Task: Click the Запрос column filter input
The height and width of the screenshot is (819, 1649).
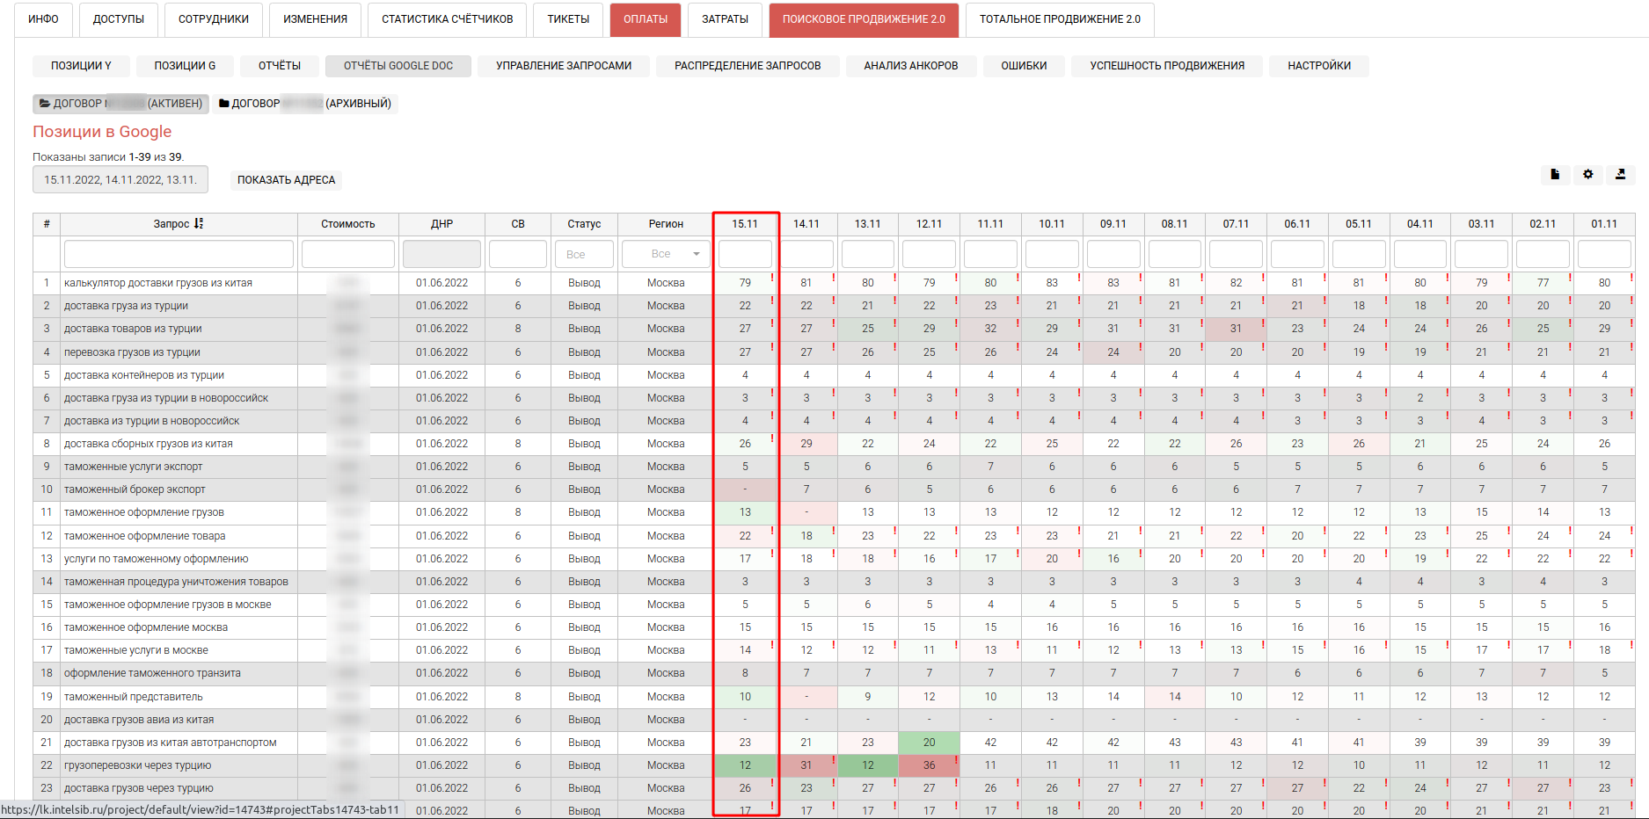Action: point(179,254)
